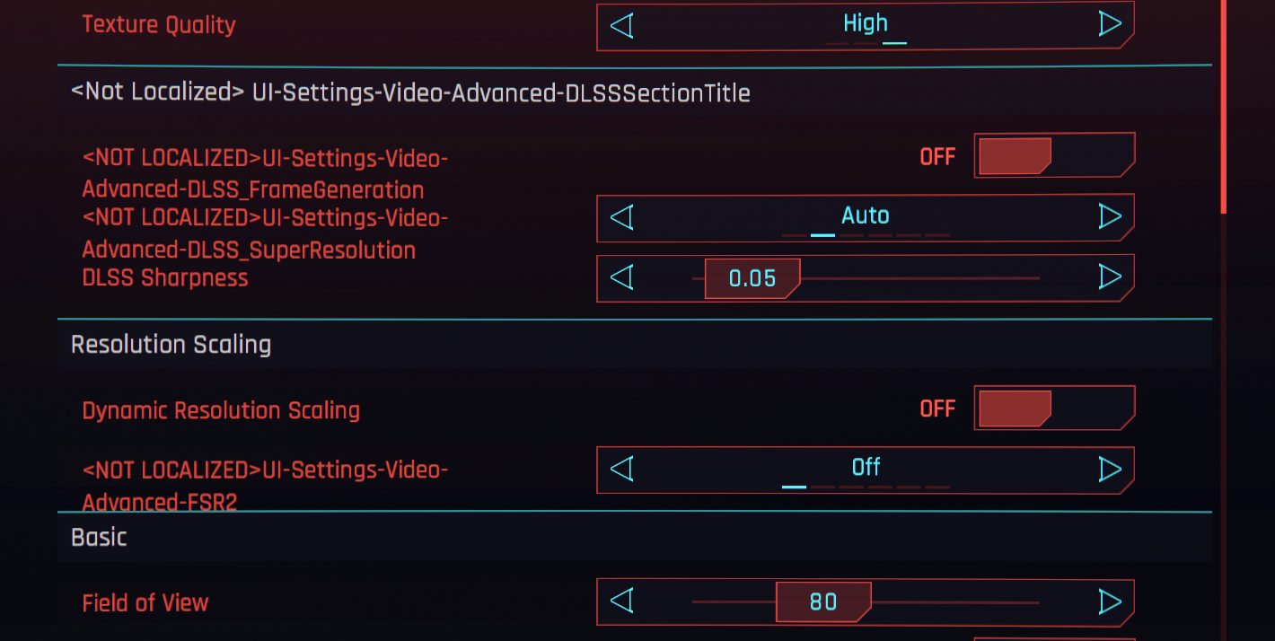This screenshot has height=641, width=1275.
Task: Click the Texture Quality High value
Action: click(866, 23)
